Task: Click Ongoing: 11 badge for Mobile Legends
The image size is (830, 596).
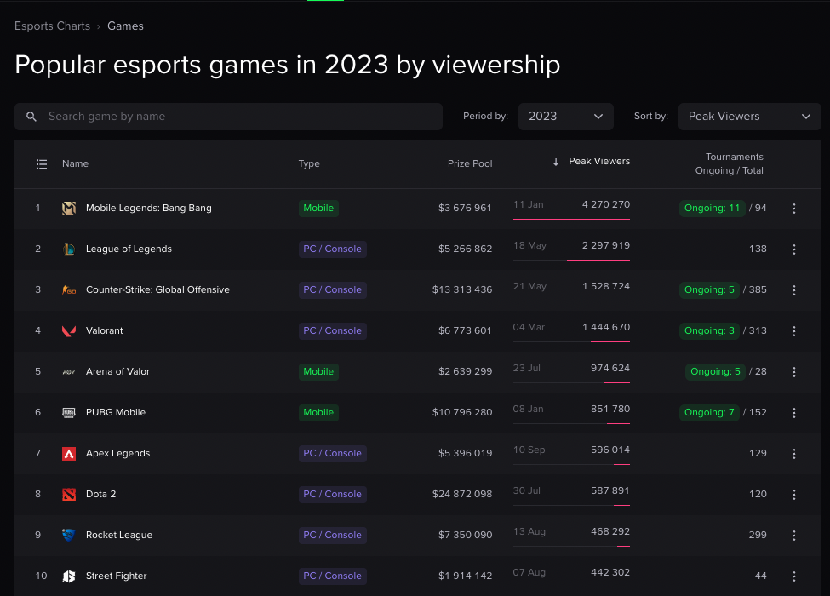Action: [712, 209]
